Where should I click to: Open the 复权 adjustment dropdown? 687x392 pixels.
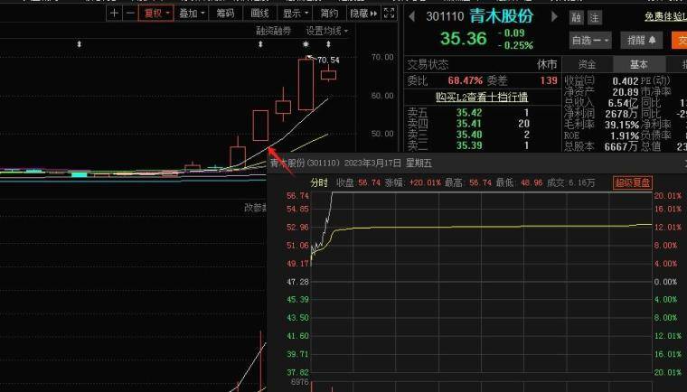tap(156, 14)
